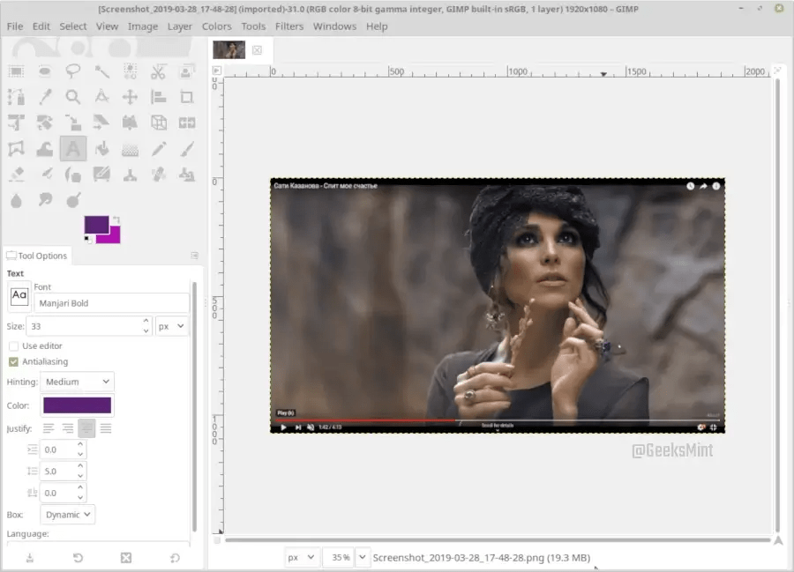Select the Paintbrush tool
The image size is (794, 572).
pos(186,148)
